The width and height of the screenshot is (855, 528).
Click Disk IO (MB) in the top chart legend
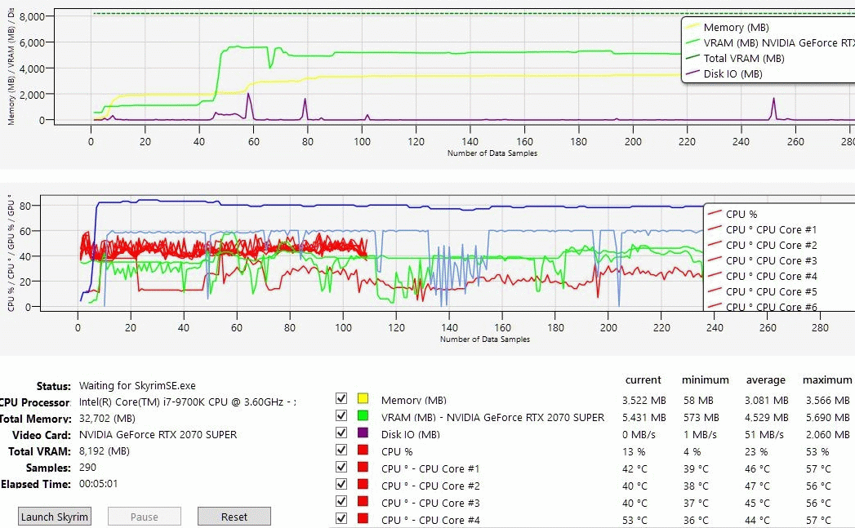tap(733, 74)
